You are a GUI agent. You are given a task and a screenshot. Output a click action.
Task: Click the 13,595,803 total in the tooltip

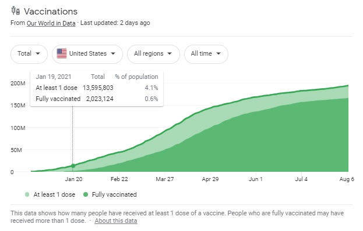pos(98,88)
